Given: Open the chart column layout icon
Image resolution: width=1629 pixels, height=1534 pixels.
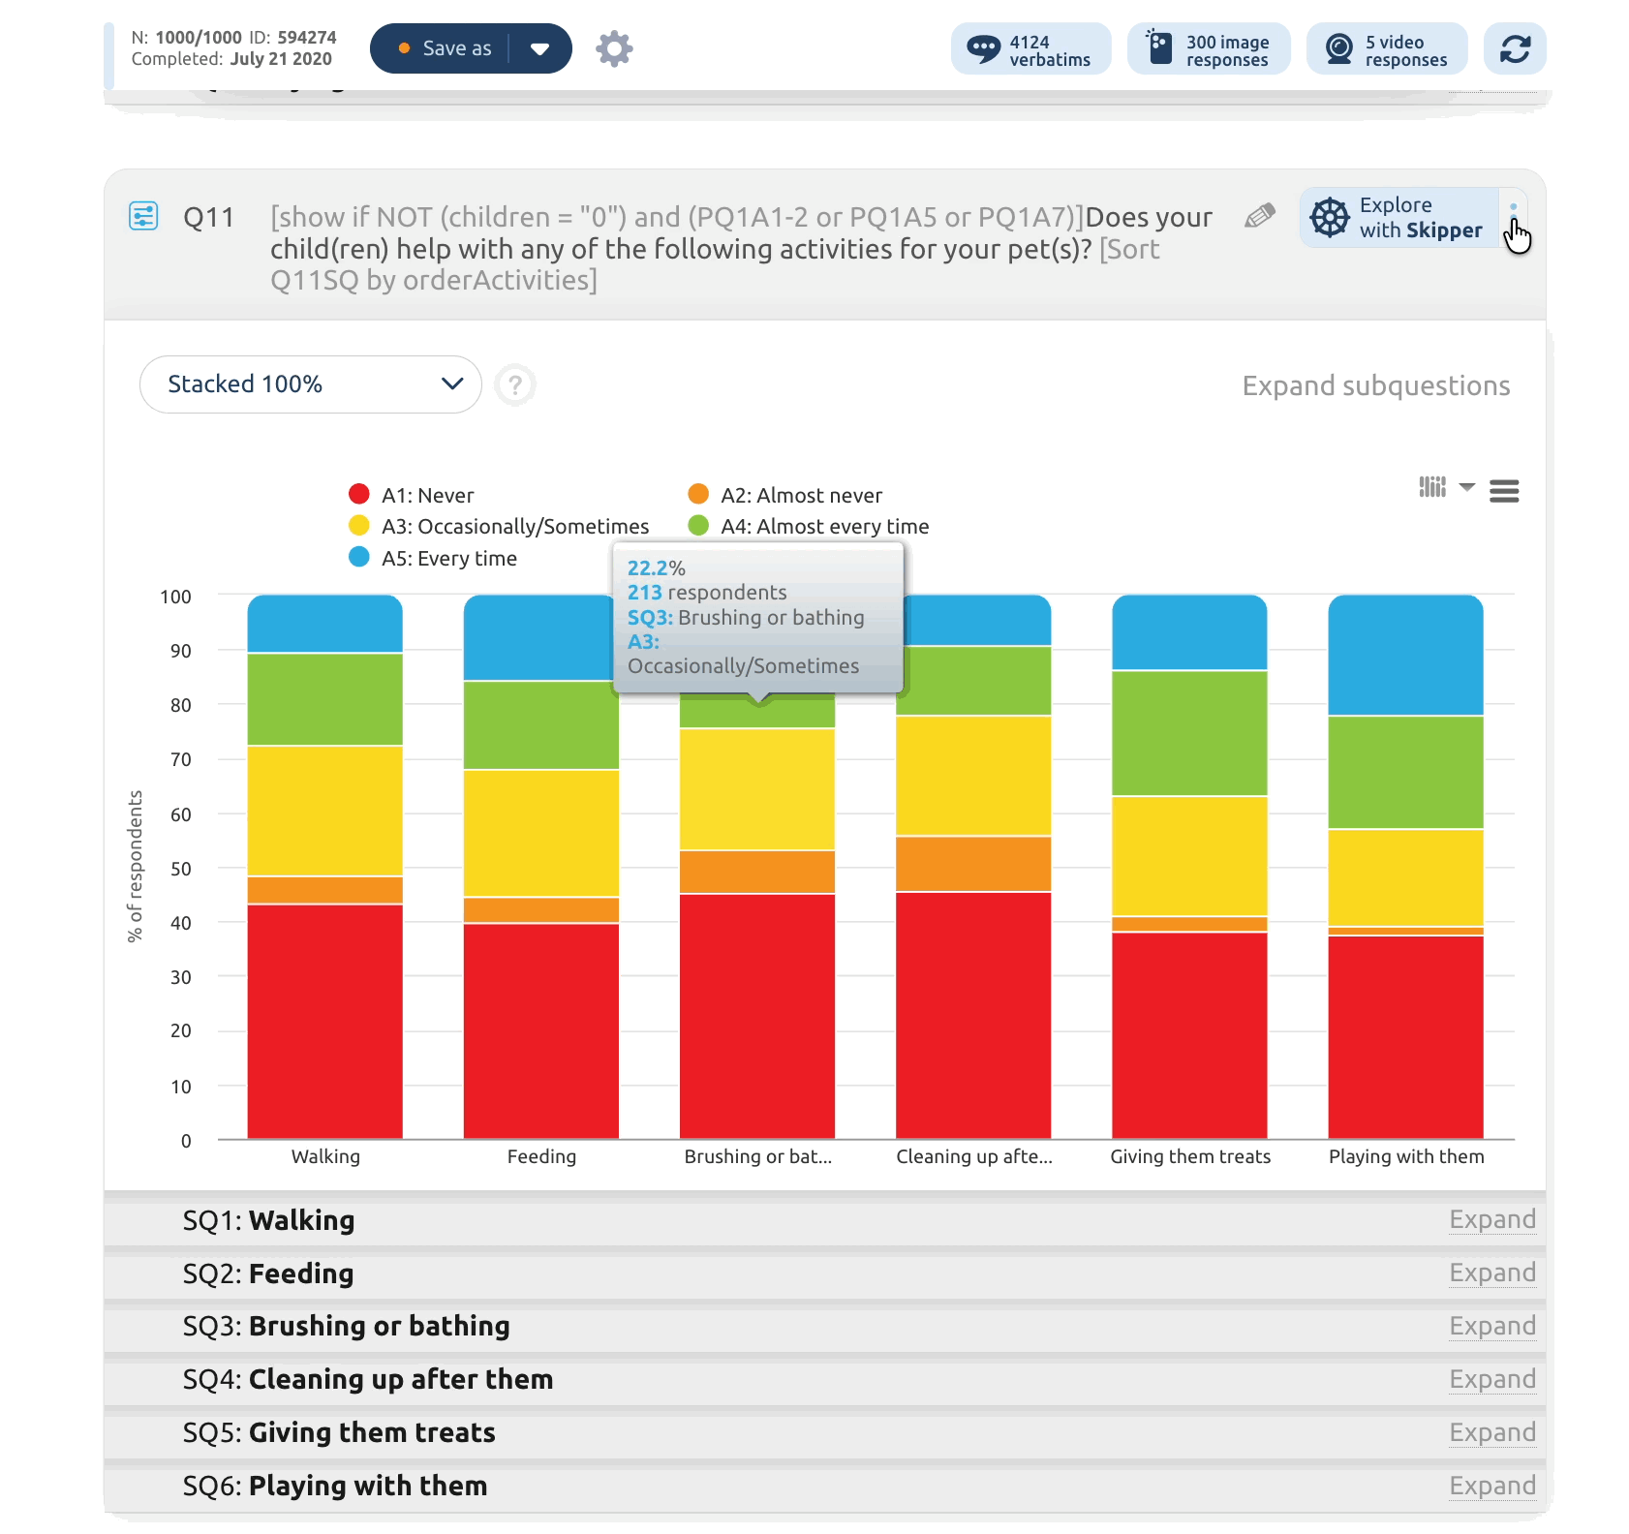Looking at the screenshot, I should 1432,487.
